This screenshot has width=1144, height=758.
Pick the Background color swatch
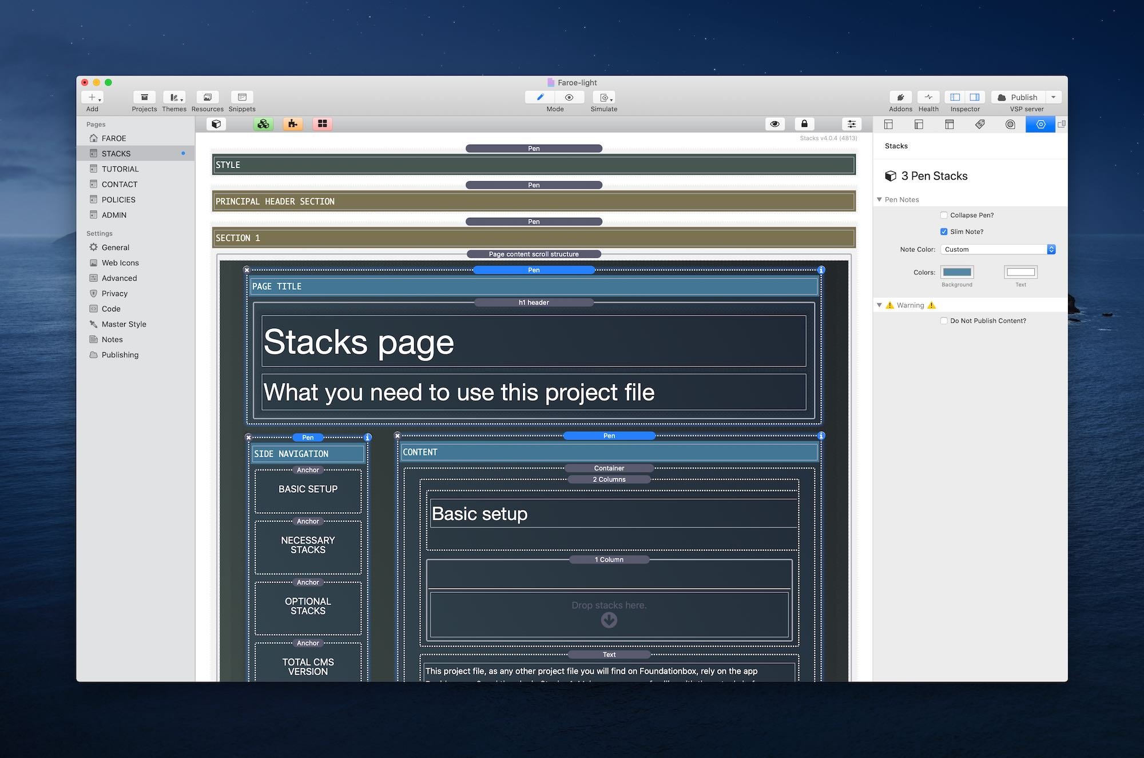[957, 272]
